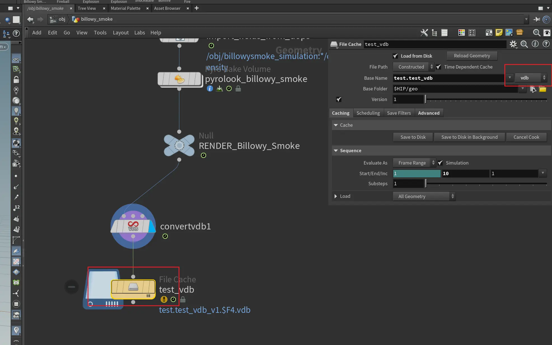Viewport: 552px width, 345px height.
Task: Switch to the Save Filters tab
Action: pos(399,113)
